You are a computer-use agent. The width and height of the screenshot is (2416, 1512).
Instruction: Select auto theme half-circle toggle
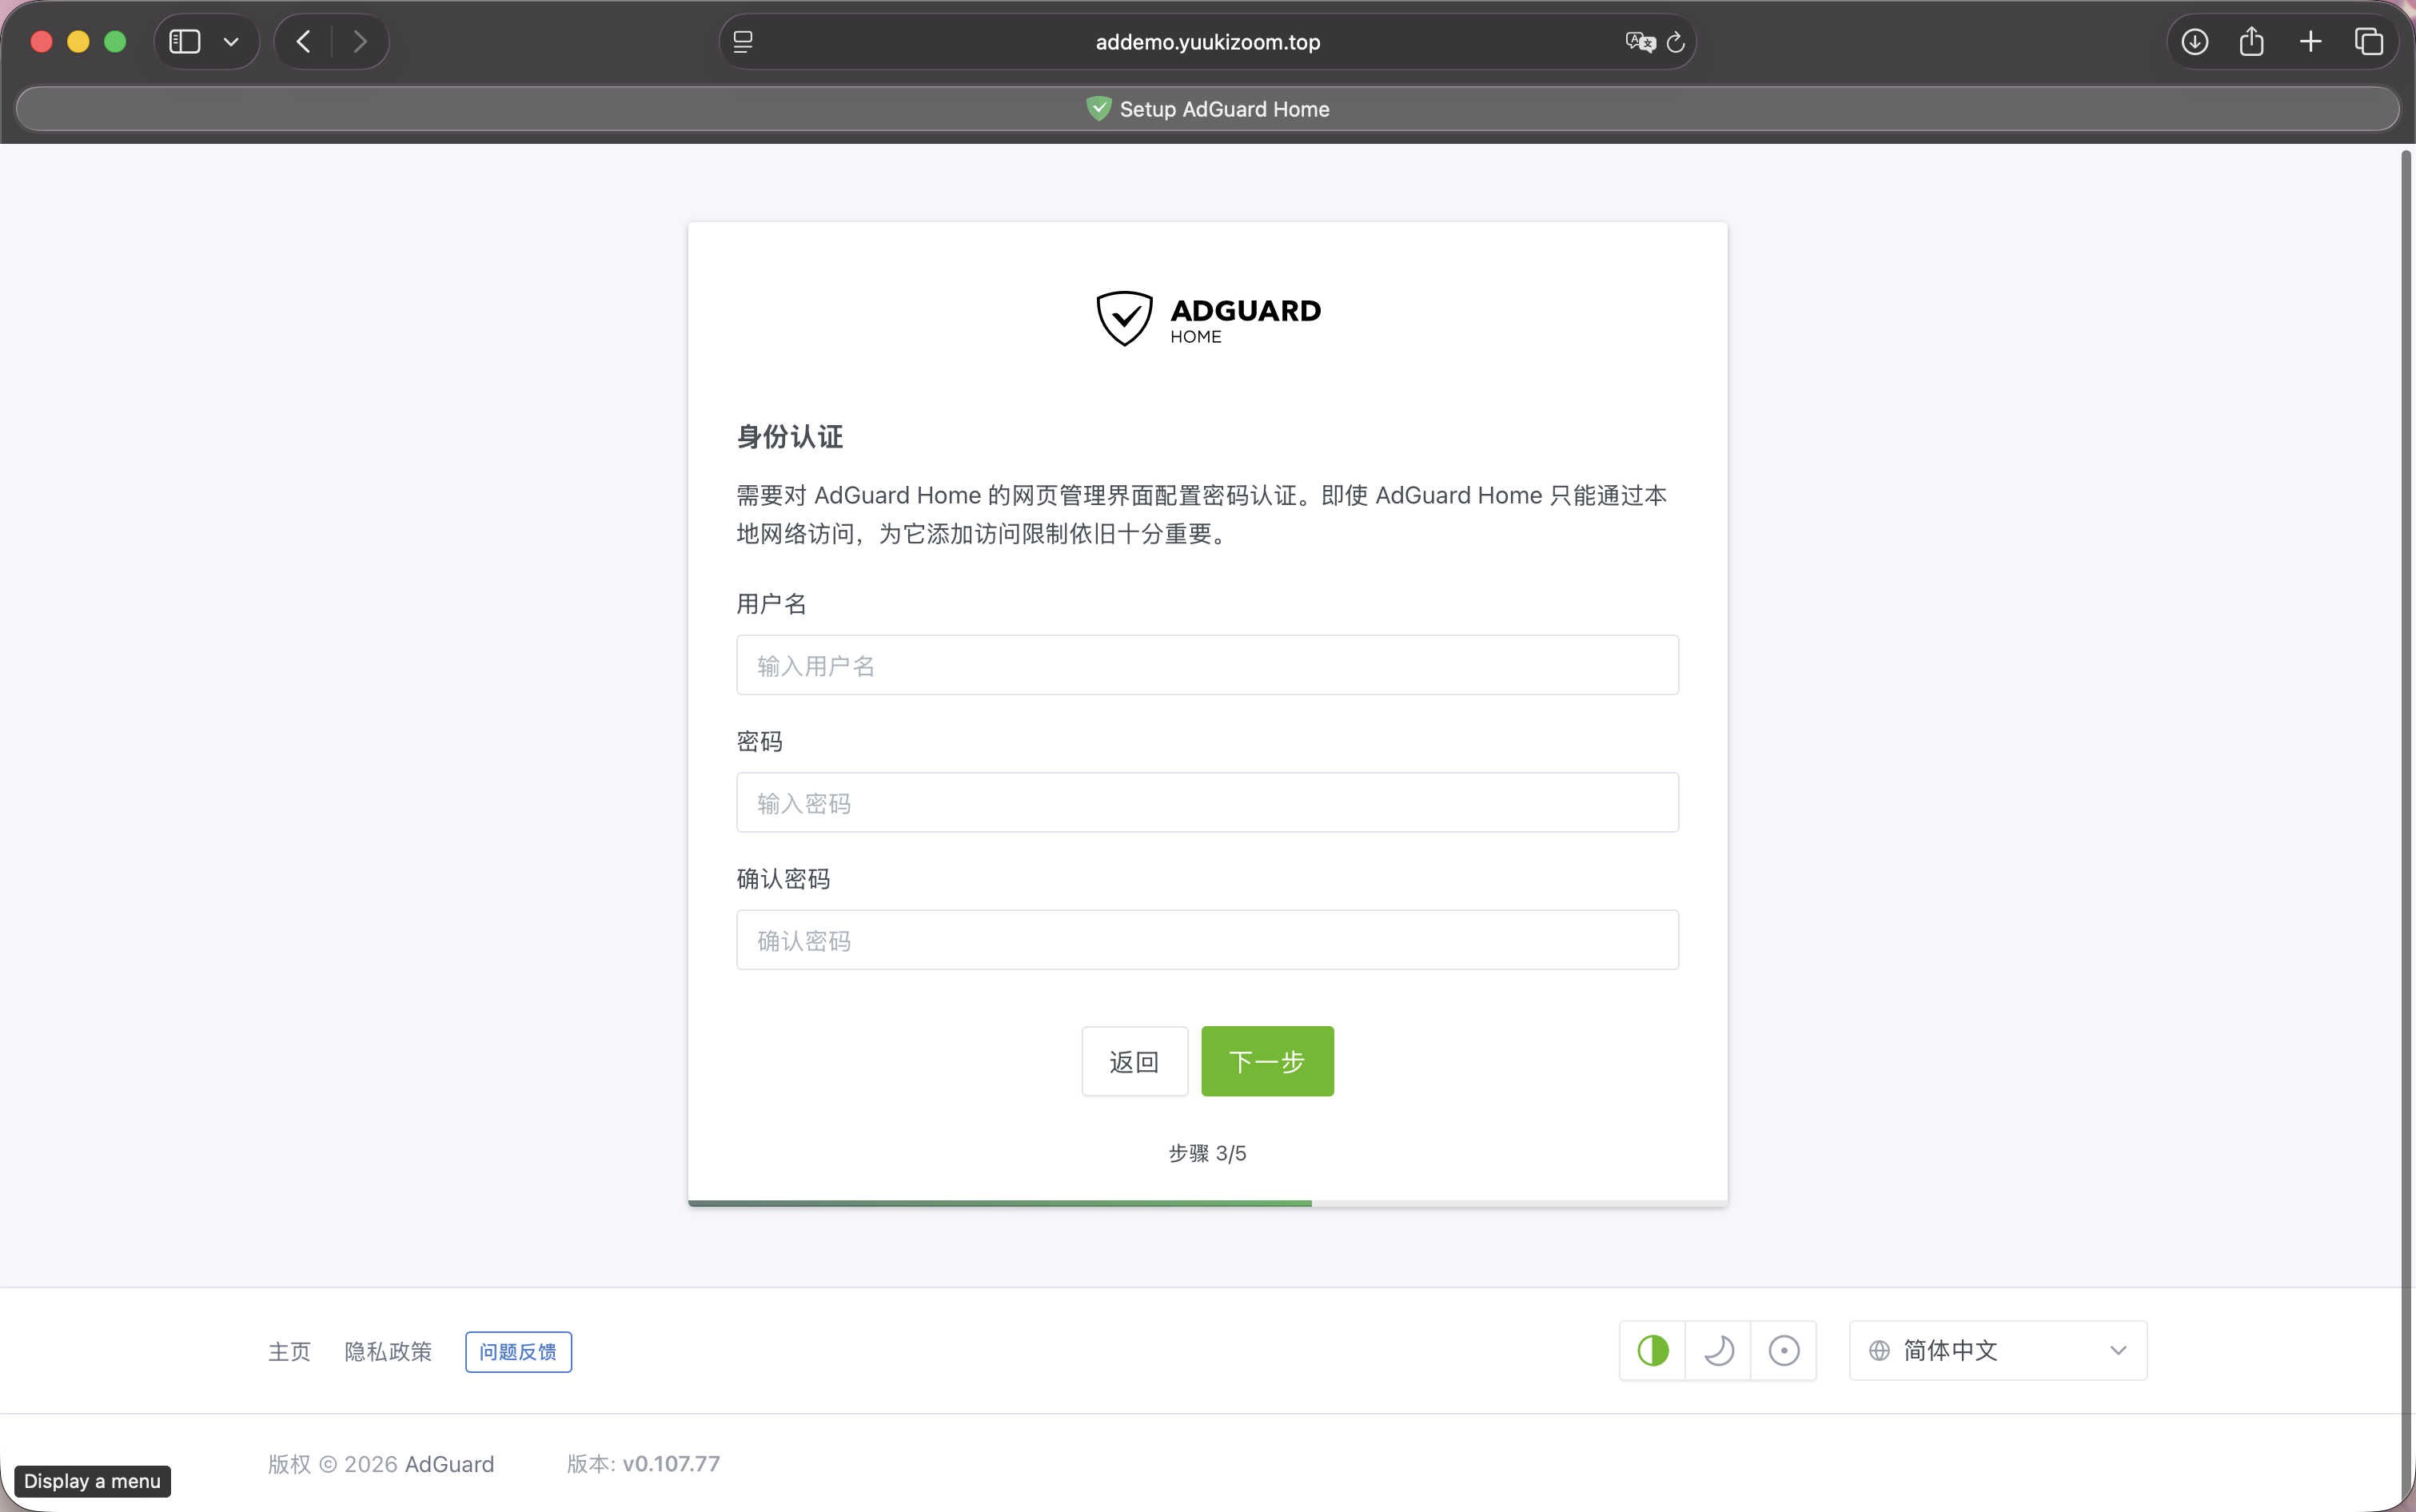(1653, 1351)
